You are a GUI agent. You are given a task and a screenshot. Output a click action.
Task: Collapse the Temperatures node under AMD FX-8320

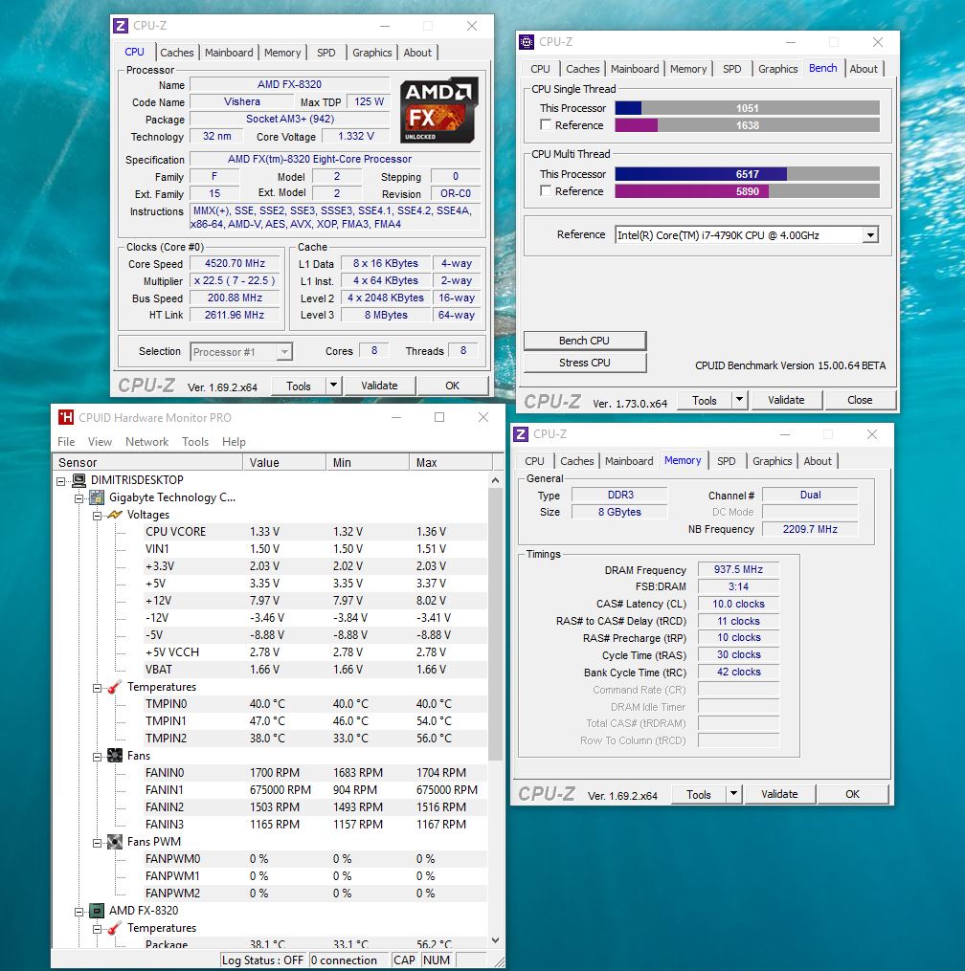coord(97,928)
